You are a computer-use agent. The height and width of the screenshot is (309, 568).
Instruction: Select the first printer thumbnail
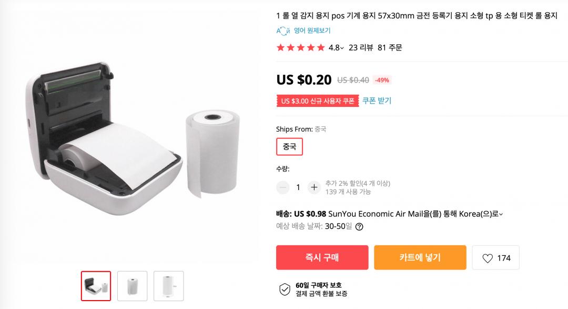[x=96, y=286]
